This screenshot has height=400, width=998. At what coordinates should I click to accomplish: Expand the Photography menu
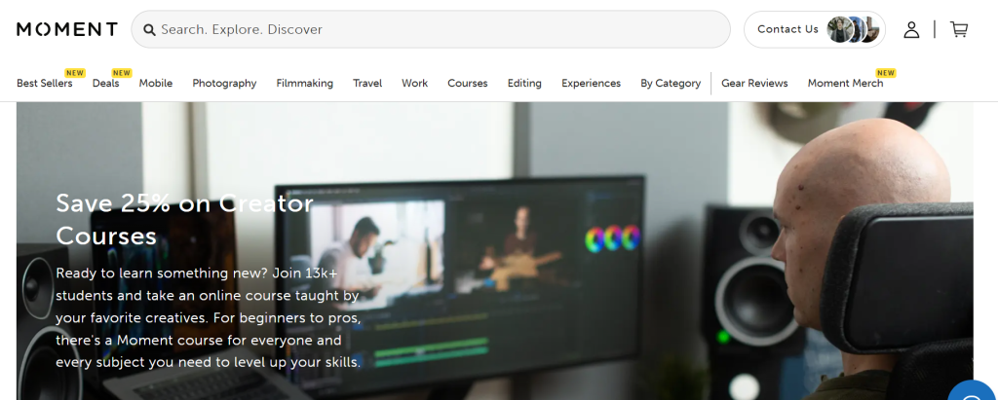coord(224,84)
